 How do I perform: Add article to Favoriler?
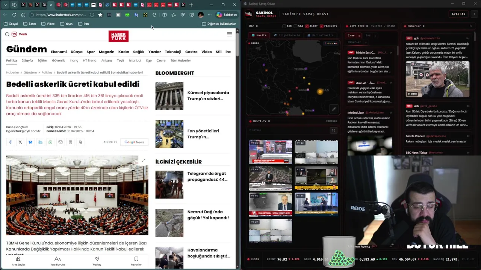[136, 261]
